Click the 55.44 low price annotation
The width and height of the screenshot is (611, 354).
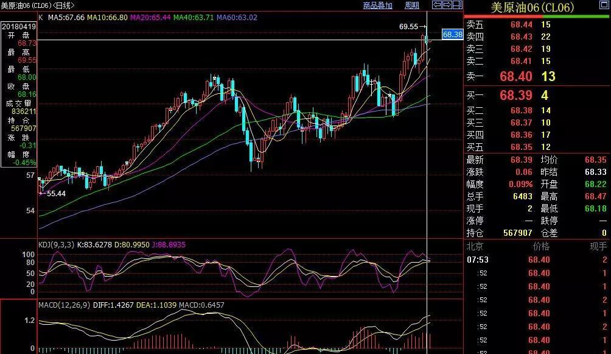(x=56, y=194)
